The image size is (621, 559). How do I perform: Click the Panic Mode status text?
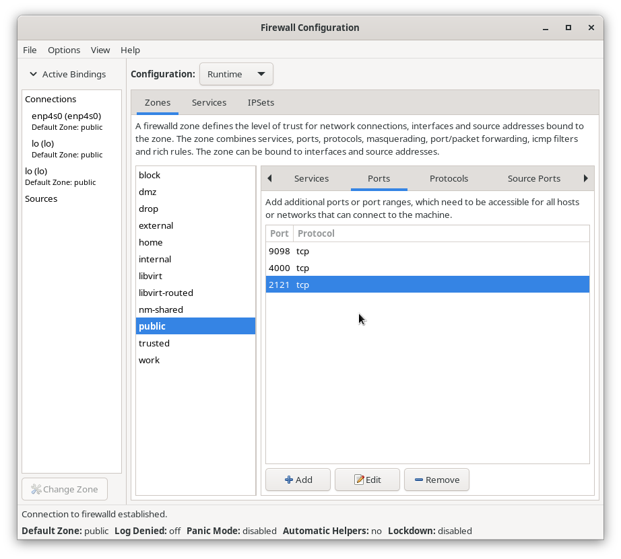click(x=232, y=531)
